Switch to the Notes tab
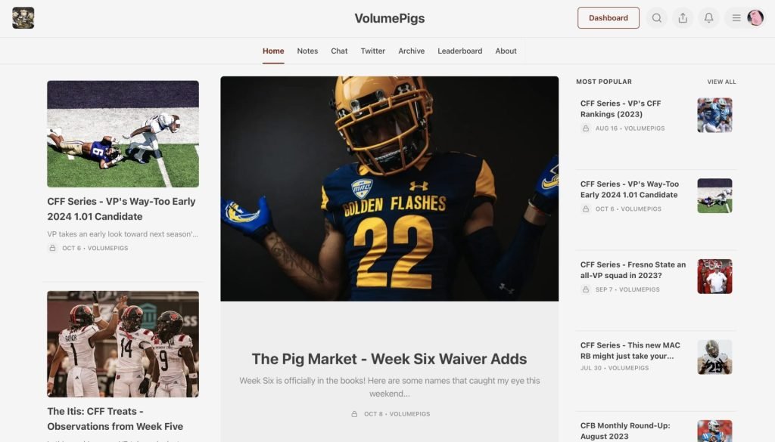Viewport: 775px width, 442px height. coord(307,51)
